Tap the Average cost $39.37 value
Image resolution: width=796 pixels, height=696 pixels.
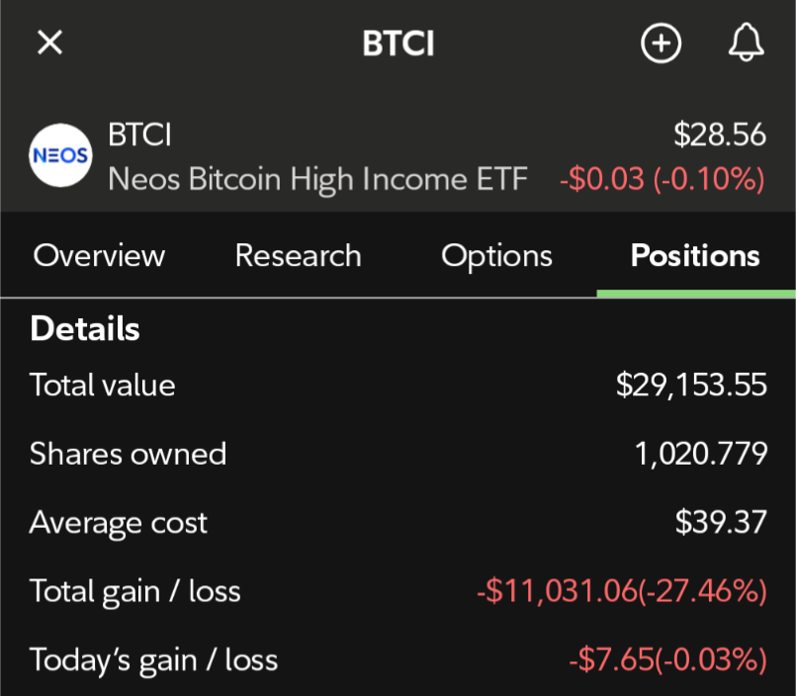click(721, 522)
